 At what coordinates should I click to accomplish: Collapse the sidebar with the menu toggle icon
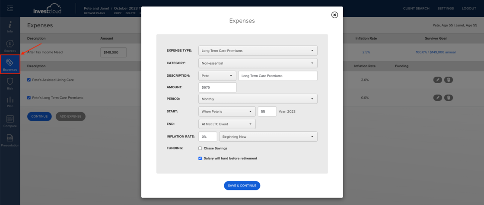coord(10,8)
